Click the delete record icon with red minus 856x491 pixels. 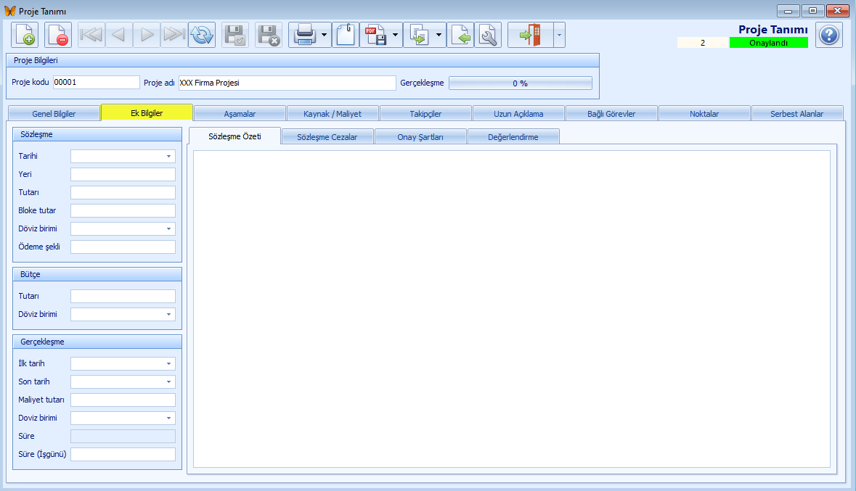click(x=58, y=35)
